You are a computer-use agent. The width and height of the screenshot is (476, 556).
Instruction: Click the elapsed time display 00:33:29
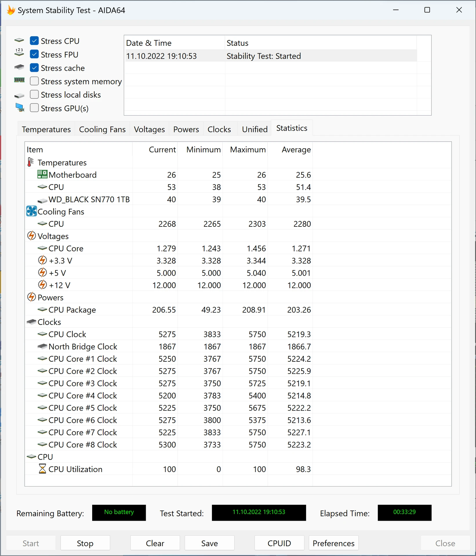click(404, 512)
